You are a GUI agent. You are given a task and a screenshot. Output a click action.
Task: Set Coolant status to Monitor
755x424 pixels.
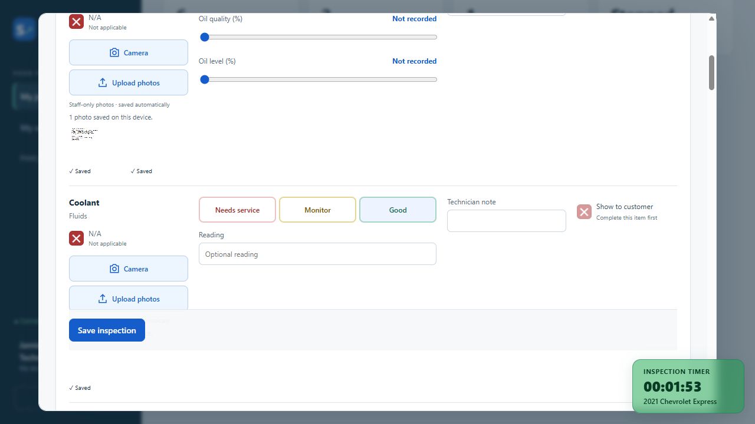pos(317,210)
